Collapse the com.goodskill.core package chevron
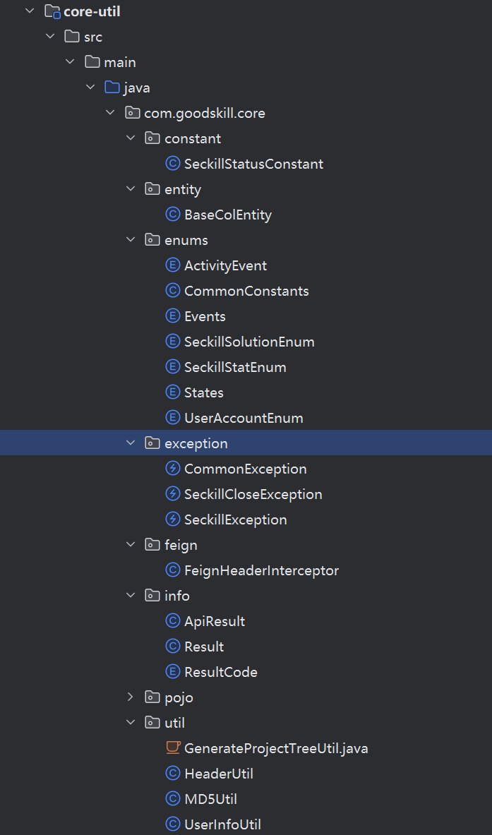This screenshot has width=492, height=835. tap(110, 113)
